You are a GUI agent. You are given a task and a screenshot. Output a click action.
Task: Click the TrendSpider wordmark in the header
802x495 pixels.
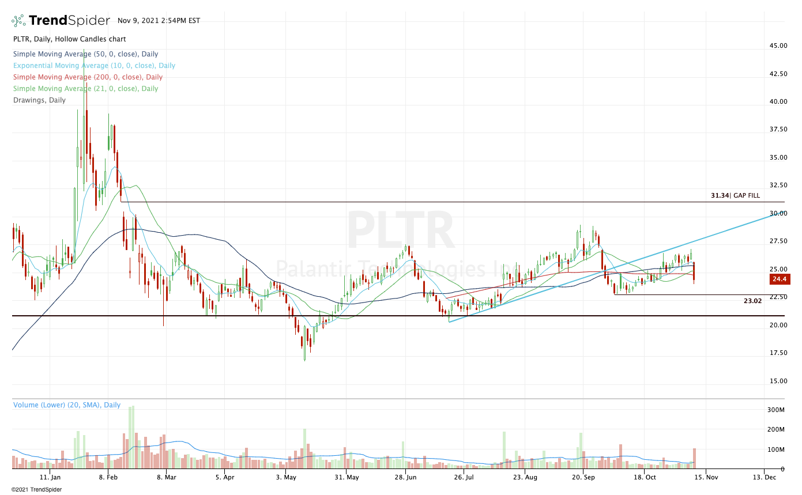click(x=69, y=21)
